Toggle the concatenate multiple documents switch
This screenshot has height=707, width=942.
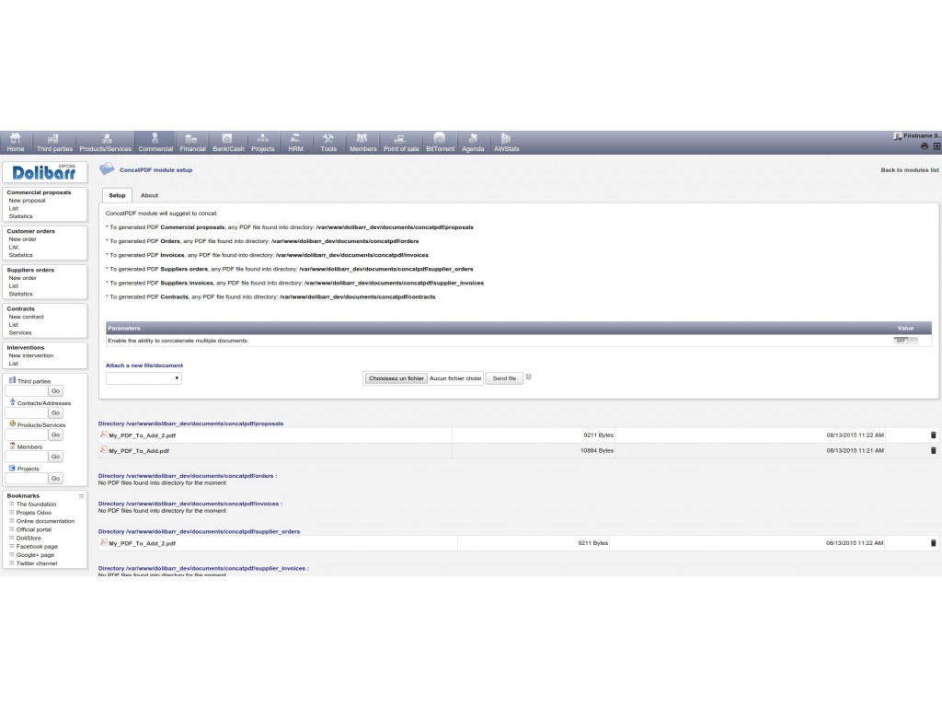[x=905, y=341]
